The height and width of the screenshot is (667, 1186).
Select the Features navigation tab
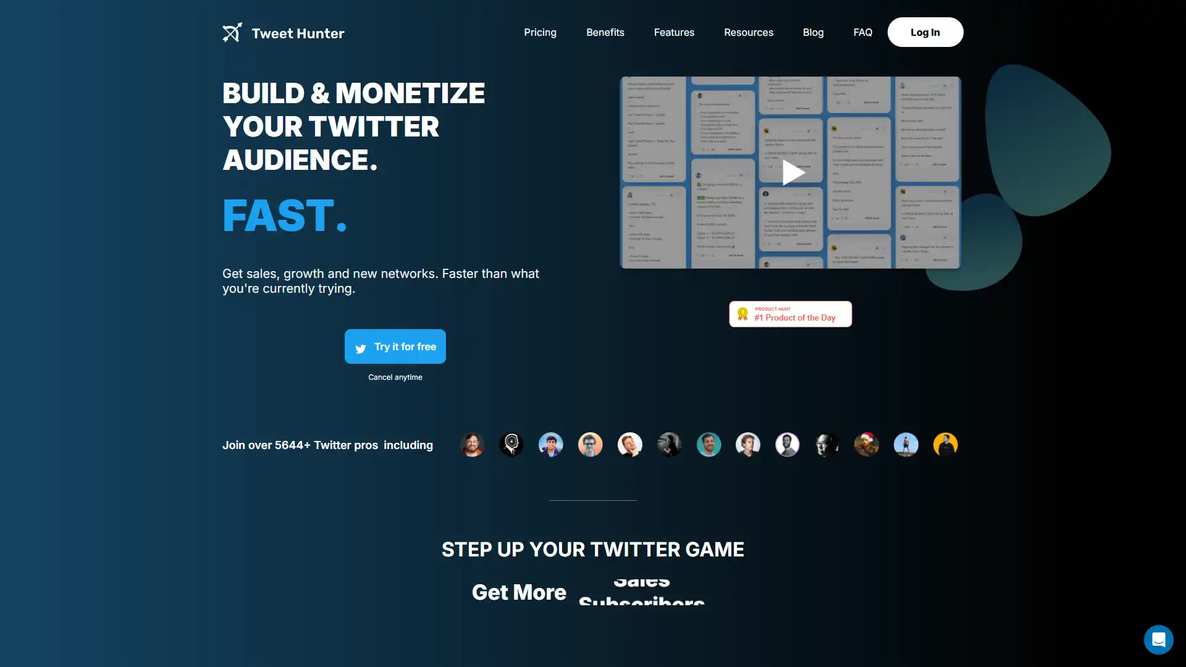coord(674,31)
